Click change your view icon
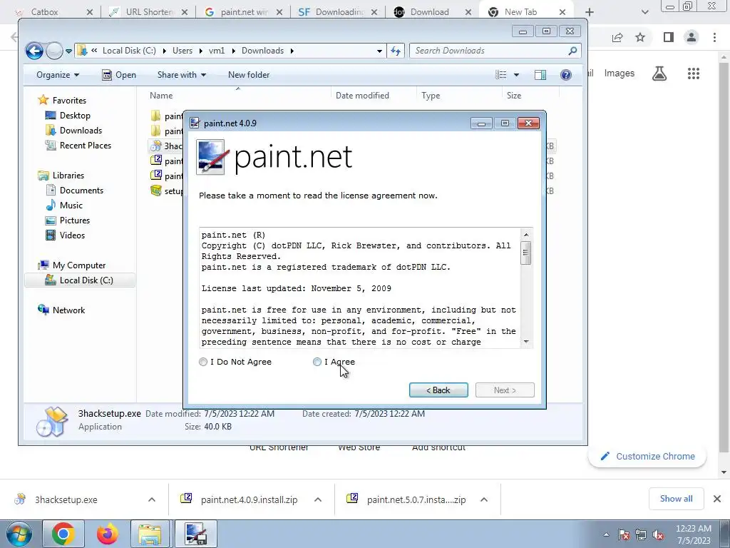 coord(501,74)
